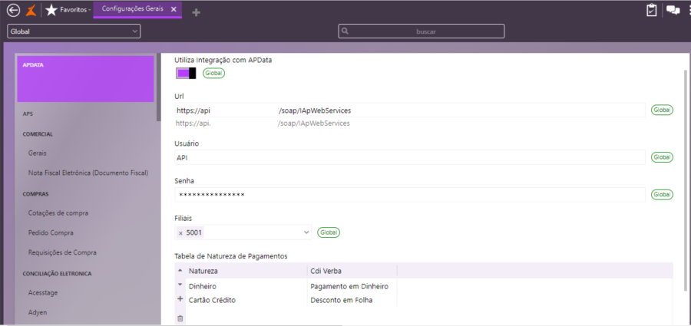Viewport: 691px width, 326px height.
Task: Select APDATA in the sidebar
Action: [85, 79]
